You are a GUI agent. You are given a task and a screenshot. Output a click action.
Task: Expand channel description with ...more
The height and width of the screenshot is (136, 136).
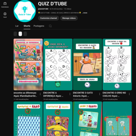coord(84,13)
